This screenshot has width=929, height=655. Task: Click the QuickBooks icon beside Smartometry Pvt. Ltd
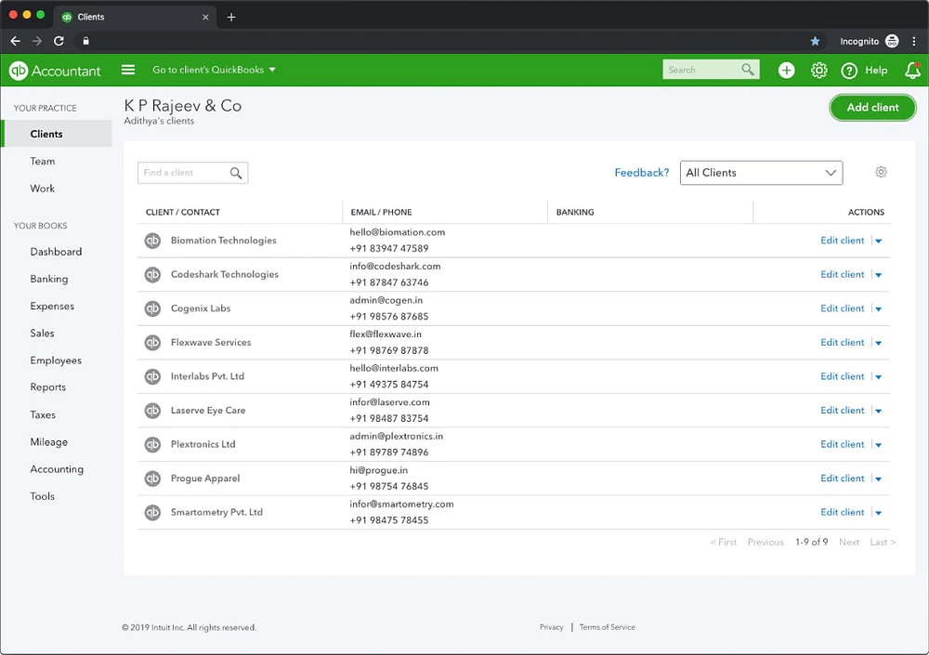point(153,512)
